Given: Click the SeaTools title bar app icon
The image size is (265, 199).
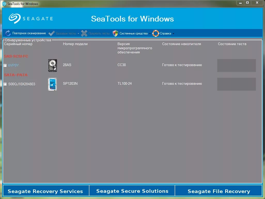Looking at the screenshot, I should click(4, 4).
